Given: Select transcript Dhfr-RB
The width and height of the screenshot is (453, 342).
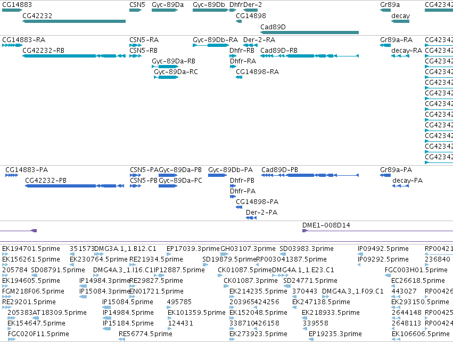Looking at the screenshot, I should [x=242, y=50].
